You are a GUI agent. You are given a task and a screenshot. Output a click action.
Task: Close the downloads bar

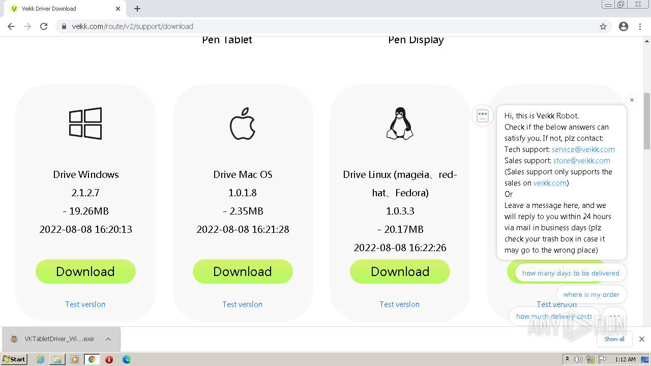coord(642,339)
